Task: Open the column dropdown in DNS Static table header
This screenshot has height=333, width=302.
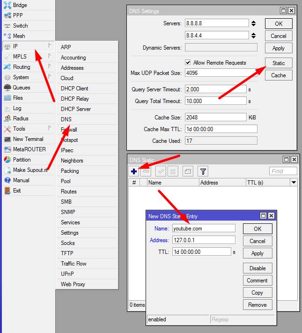Action: coord(294,183)
